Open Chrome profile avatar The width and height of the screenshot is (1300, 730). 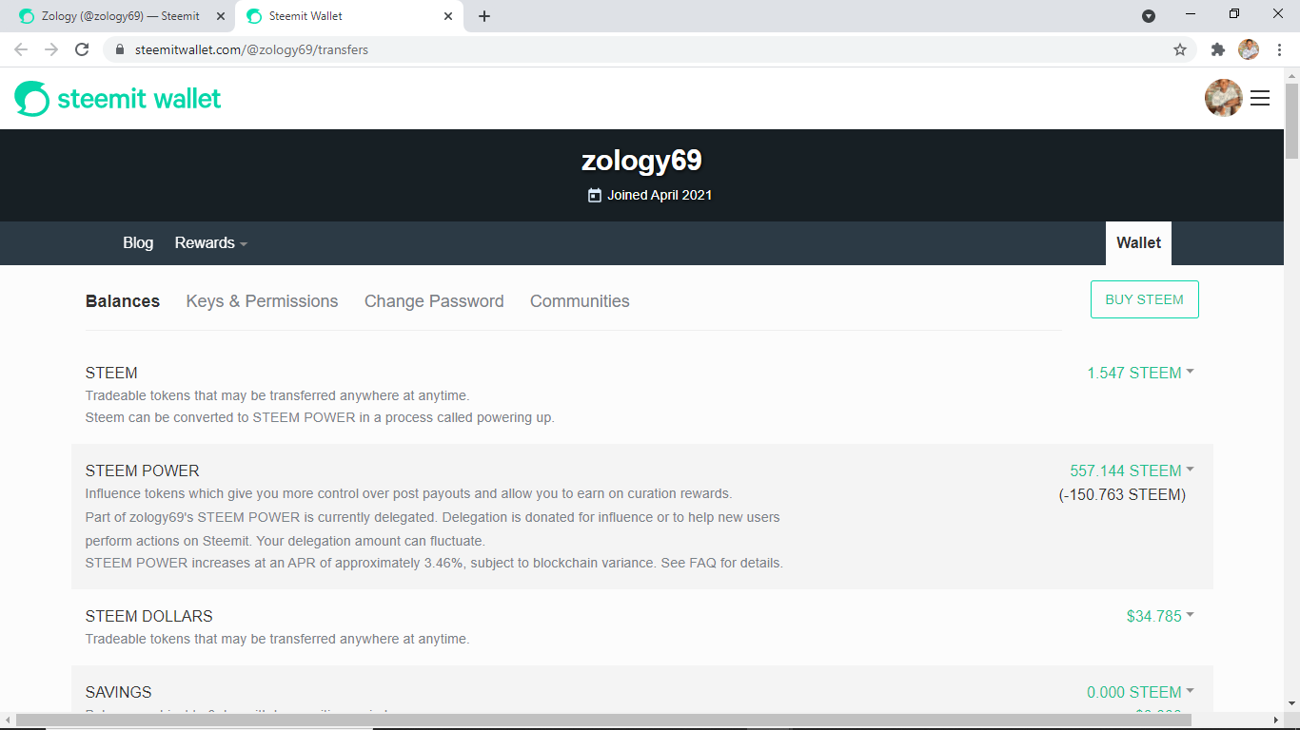[x=1249, y=49]
